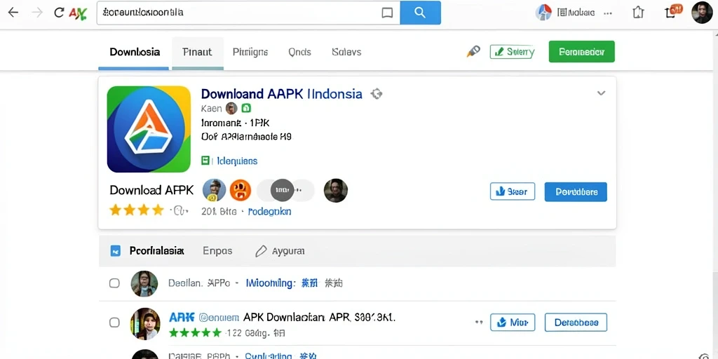Click the browser back arrow
The height and width of the screenshot is (359, 718).
click(13, 13)
